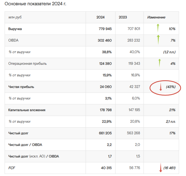Click the value '20,8%'
This screenshot has width=186, height=176.
(x=135, y=121)
